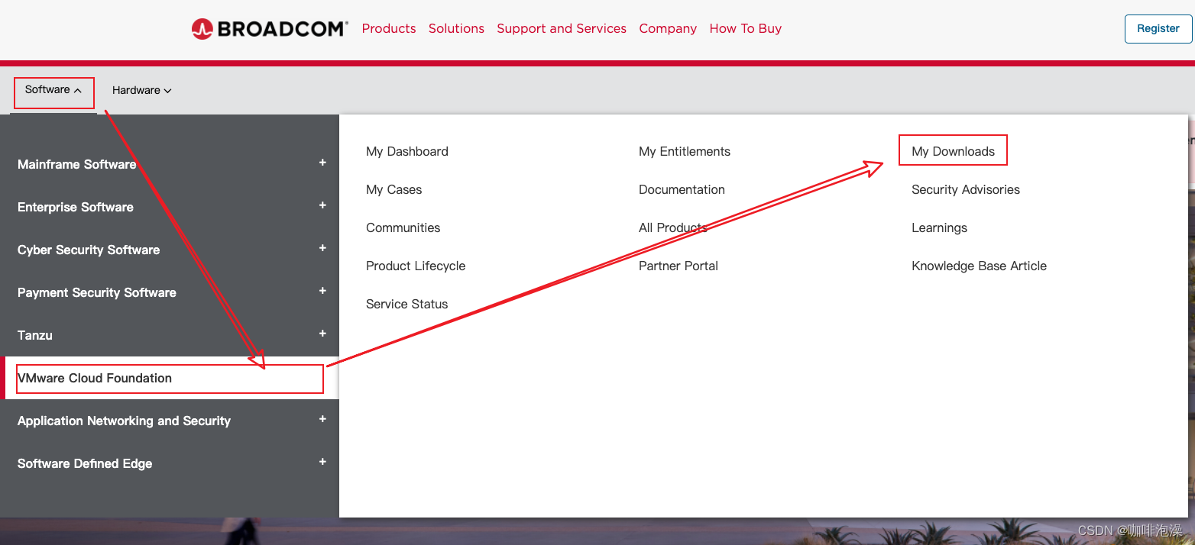
Task: Select Enterprise Software category
Action: point(76,207)
